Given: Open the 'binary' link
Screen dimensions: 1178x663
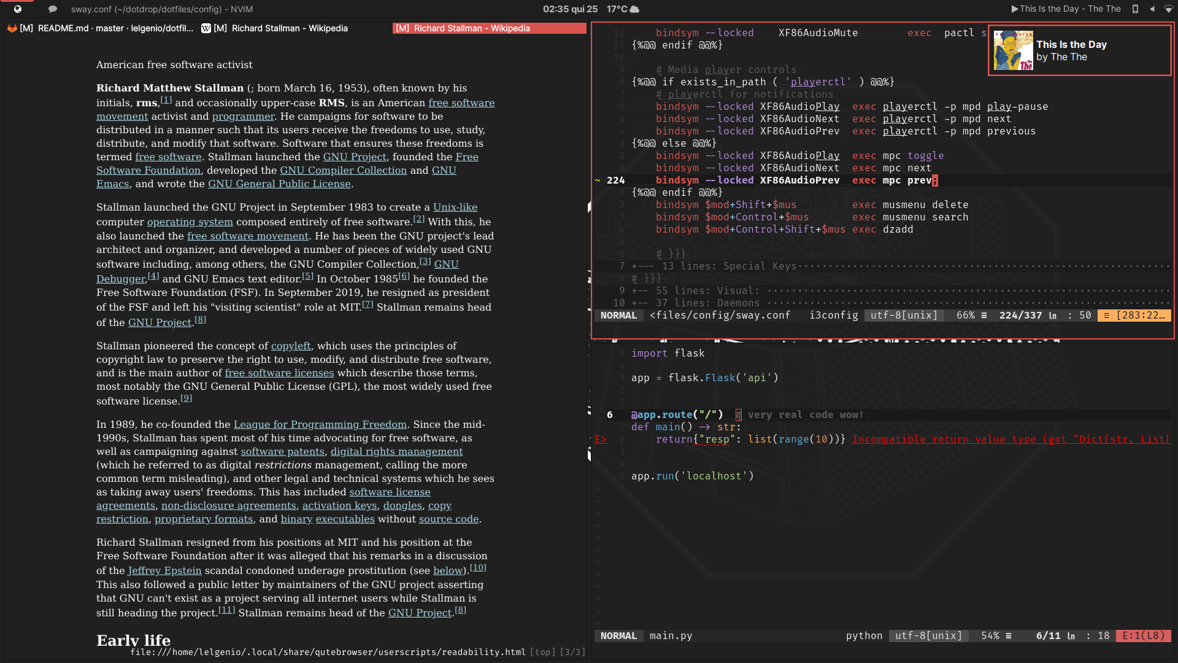Looking at the screenshot, I should pos(296,519).
